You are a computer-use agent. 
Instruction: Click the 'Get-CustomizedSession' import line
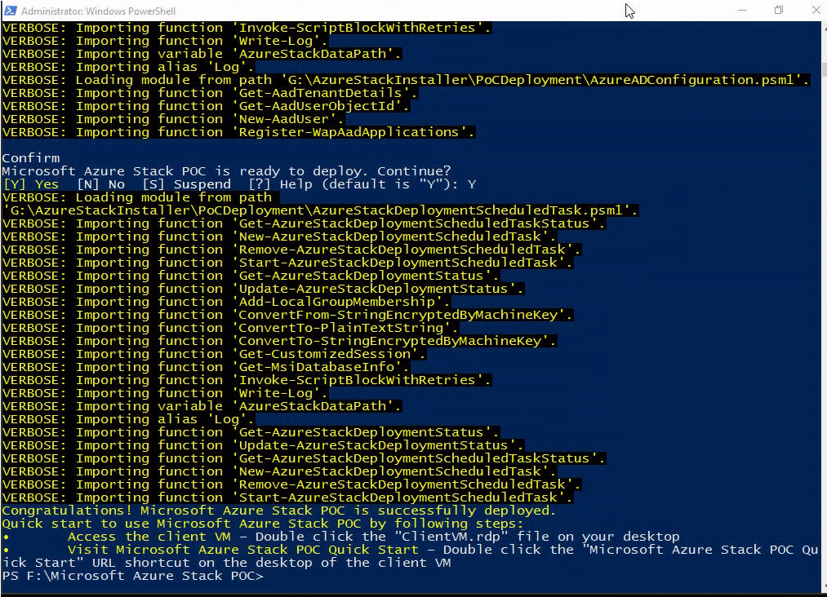click(214, 354)
